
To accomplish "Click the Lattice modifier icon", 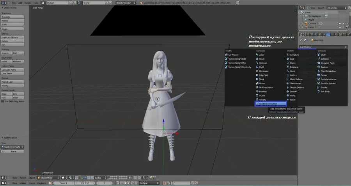I will [x=288, y=75].
